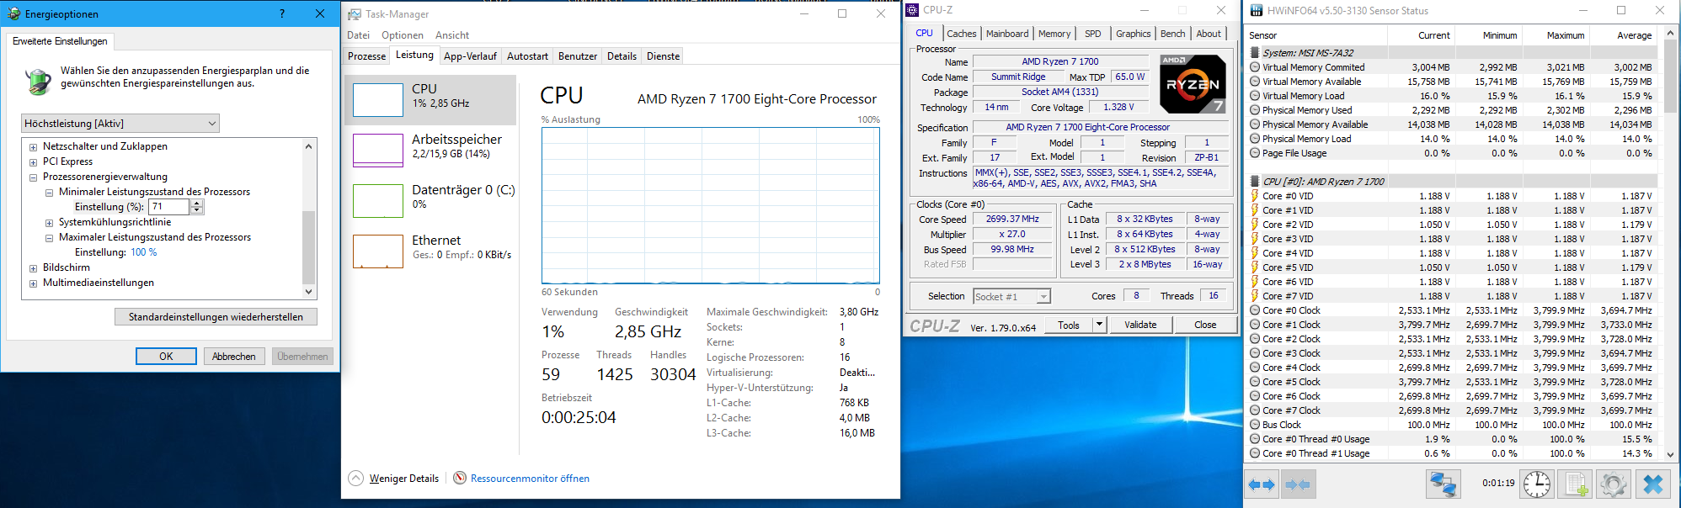This screenshot has height=508, width=1681.
Task: Click OK button in Energieoptionen
Action: click(x=166, y=357)
